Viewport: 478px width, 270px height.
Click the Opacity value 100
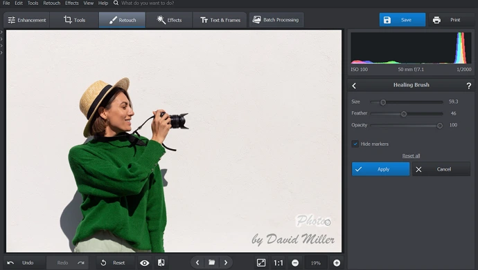(x=453, y=125)
